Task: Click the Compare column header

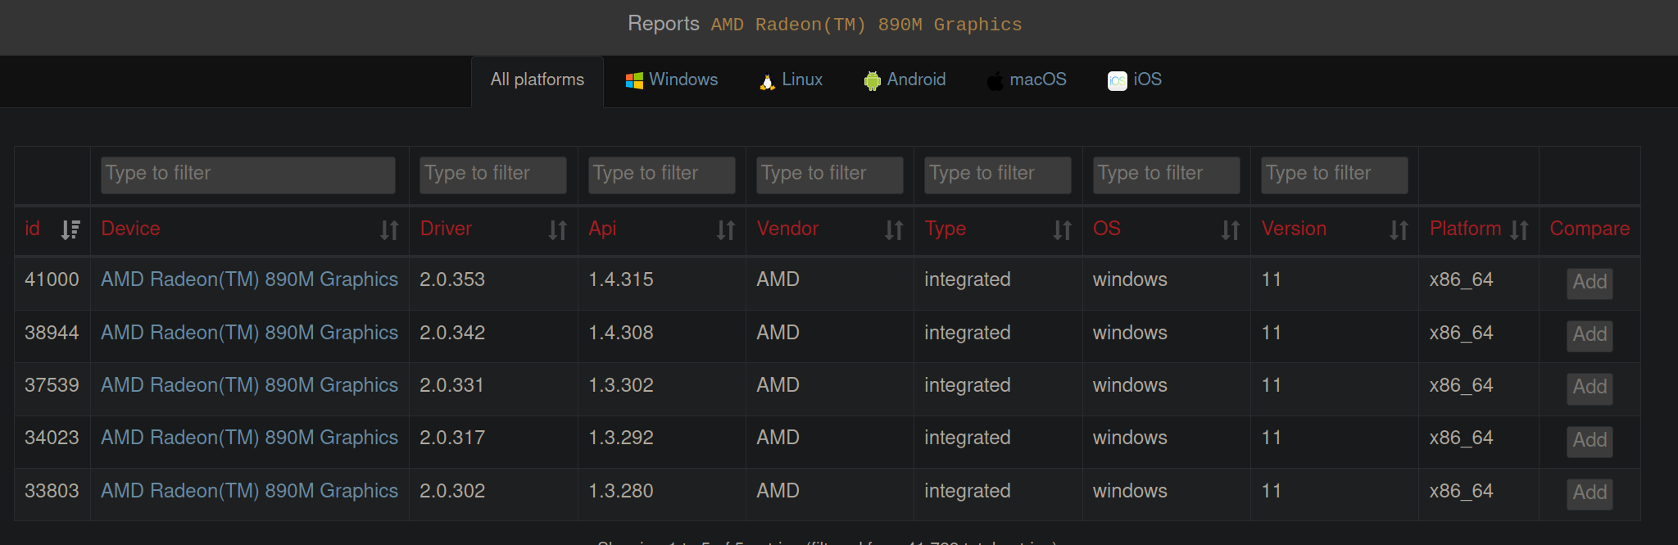Action: click(x=1590, y=229)
